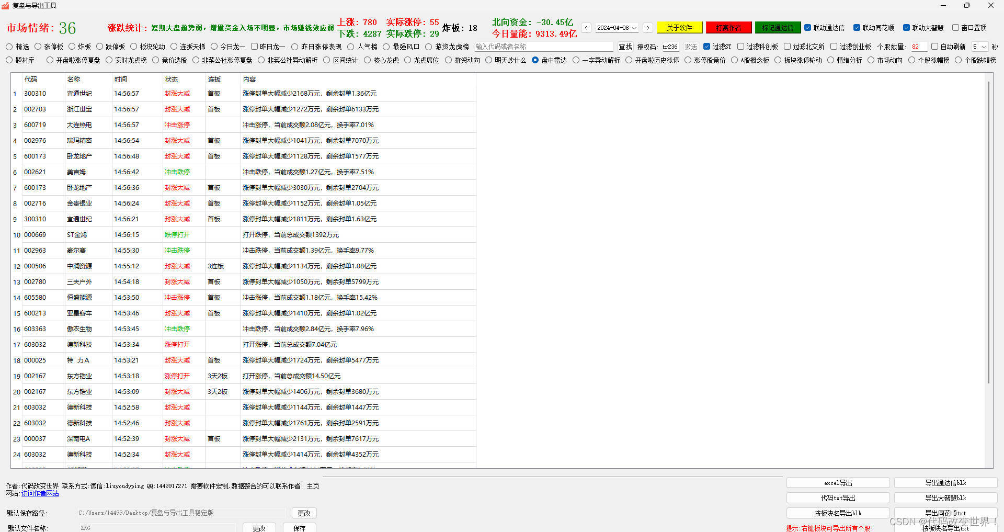Viewport: 1004px width, 532px height.
Task: Select the 情绪分析 radio option
Action: pos(830,60)
